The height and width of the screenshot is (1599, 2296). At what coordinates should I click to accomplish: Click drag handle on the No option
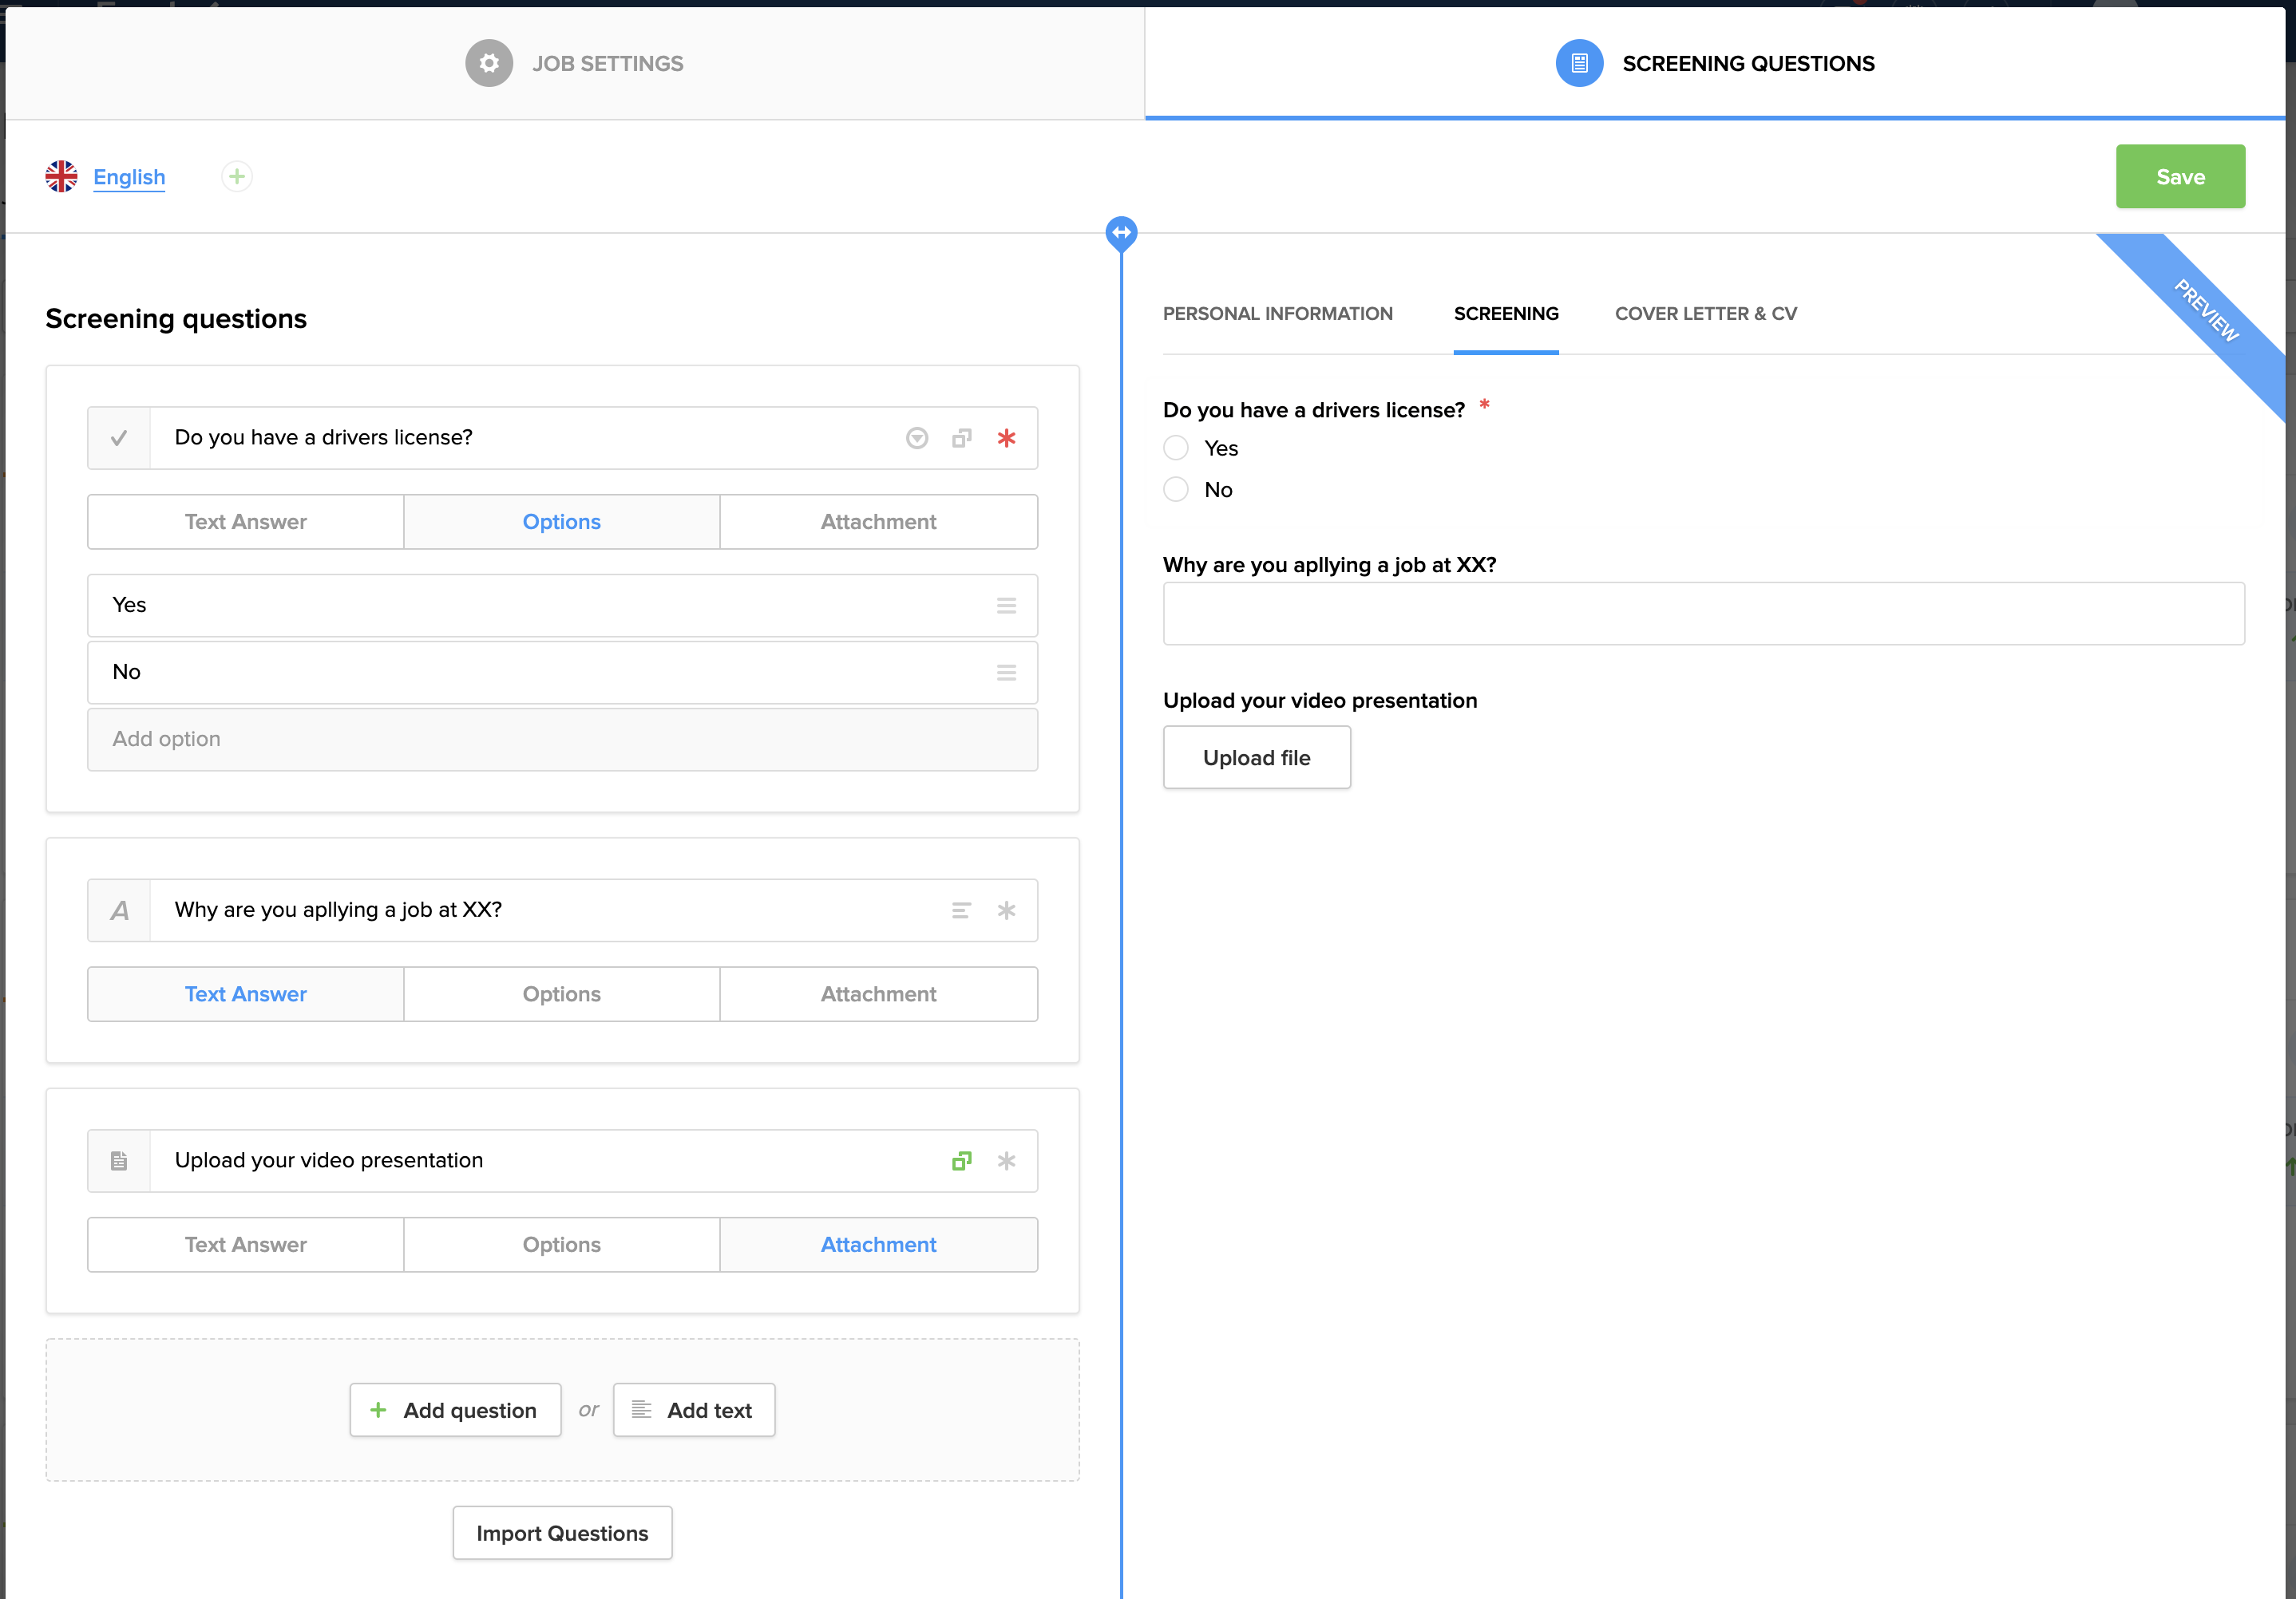1006,673
